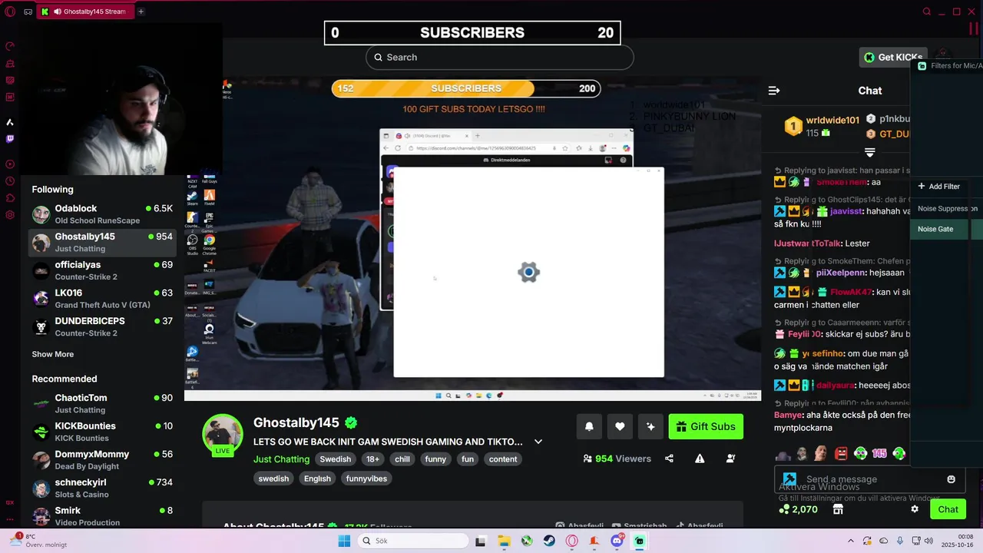Send message with green Chat button

[x=948, y=509]
